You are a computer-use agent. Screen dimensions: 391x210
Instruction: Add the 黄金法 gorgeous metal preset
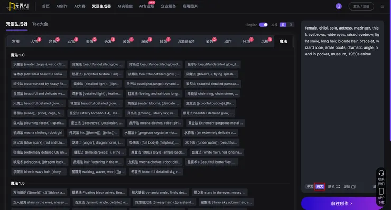[x=216, y=123]
